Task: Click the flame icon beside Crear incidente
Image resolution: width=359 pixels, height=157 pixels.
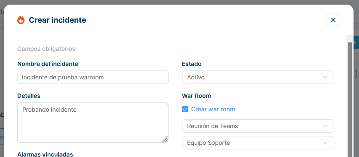Action: pyautogui.click(x=21, y=20)
